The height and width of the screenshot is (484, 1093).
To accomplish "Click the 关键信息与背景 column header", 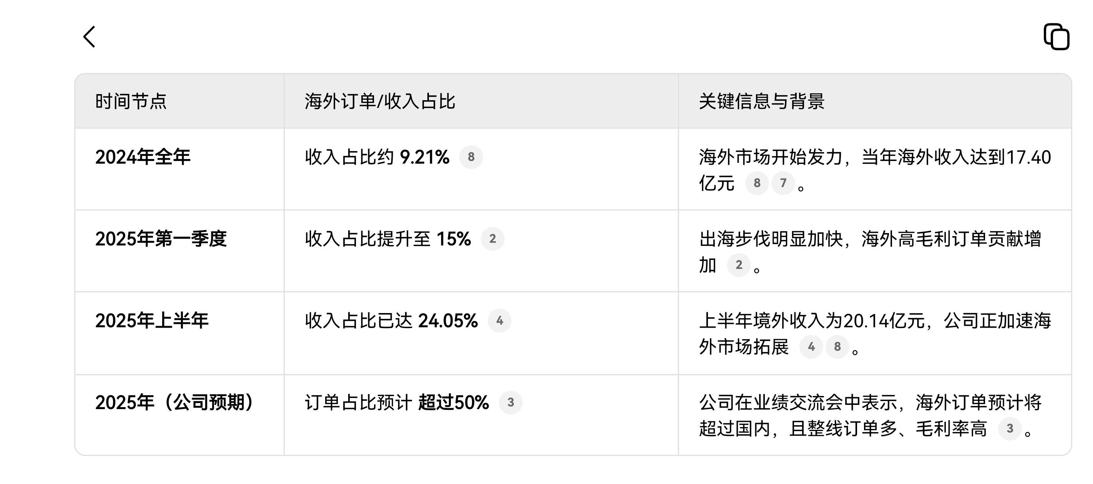I will [761, 102].
